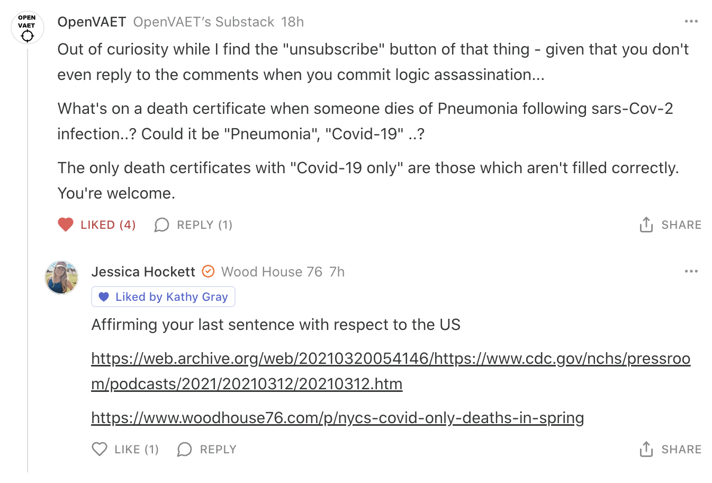The image size is (712, 483).
Task: Open three-dot menu on OpenVAET's comment
Action: 691,22
